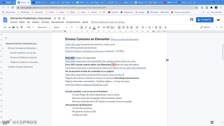Go to Plugins y Conflictos conocidos outline item

[24, 62]
